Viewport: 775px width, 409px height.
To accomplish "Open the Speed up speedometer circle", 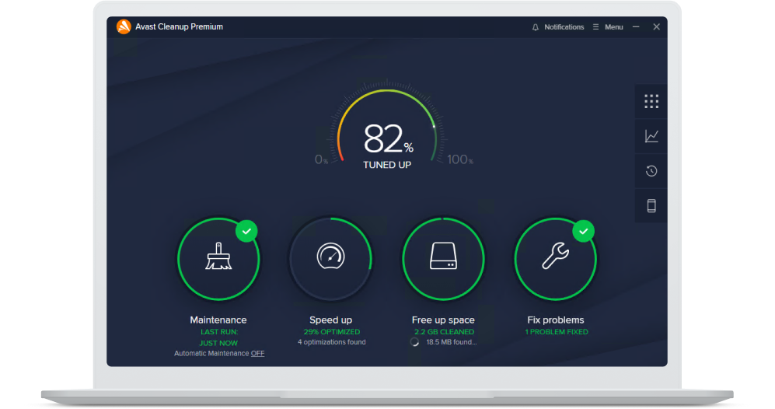I will click(330, 259).
